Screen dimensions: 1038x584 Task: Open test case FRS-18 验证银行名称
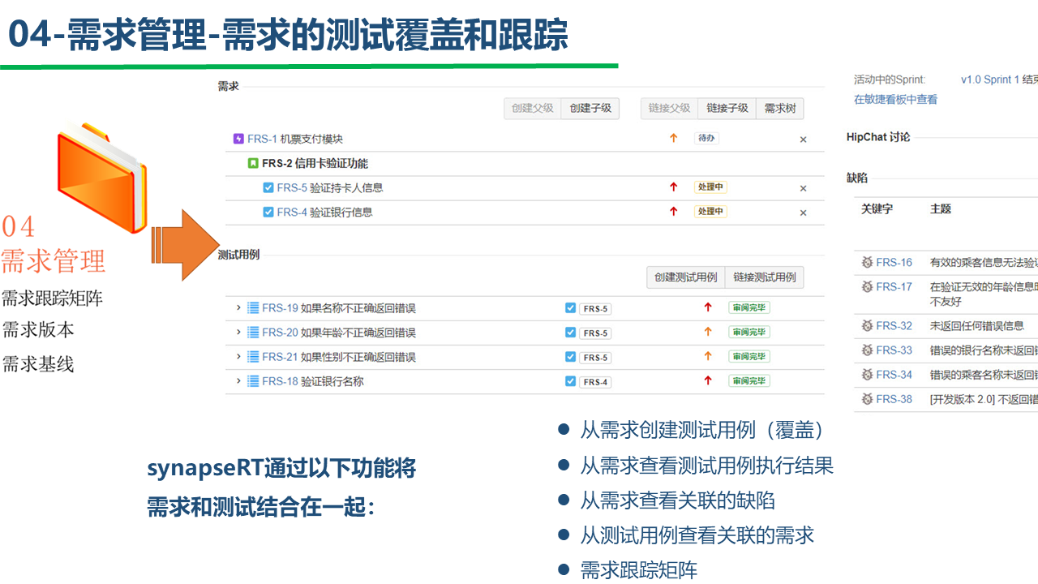click(x=313, y=381)
